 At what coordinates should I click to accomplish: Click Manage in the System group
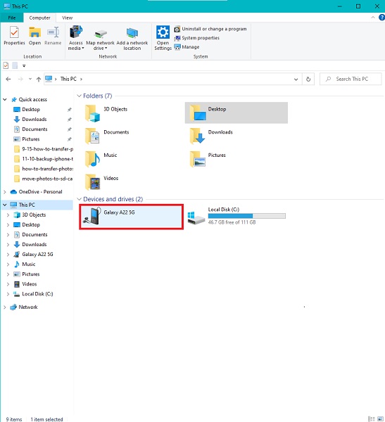(187, 47)
